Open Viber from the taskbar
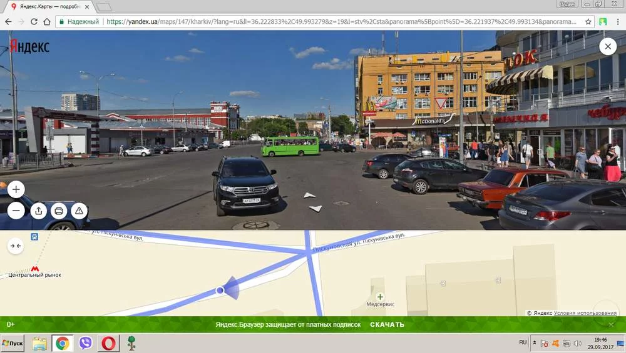Viewport: 626px width, 353px height. (86, 343)
